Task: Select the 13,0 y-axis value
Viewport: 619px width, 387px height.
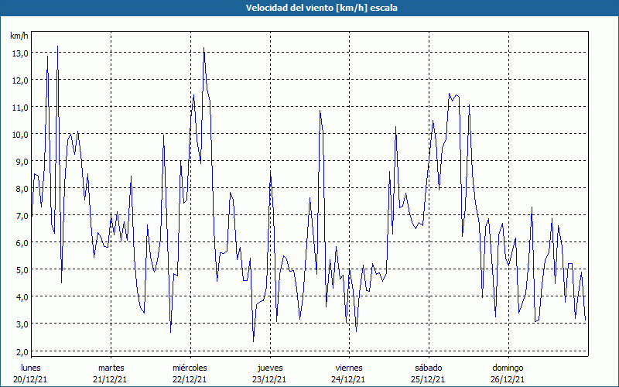Action: pos(20,53)
